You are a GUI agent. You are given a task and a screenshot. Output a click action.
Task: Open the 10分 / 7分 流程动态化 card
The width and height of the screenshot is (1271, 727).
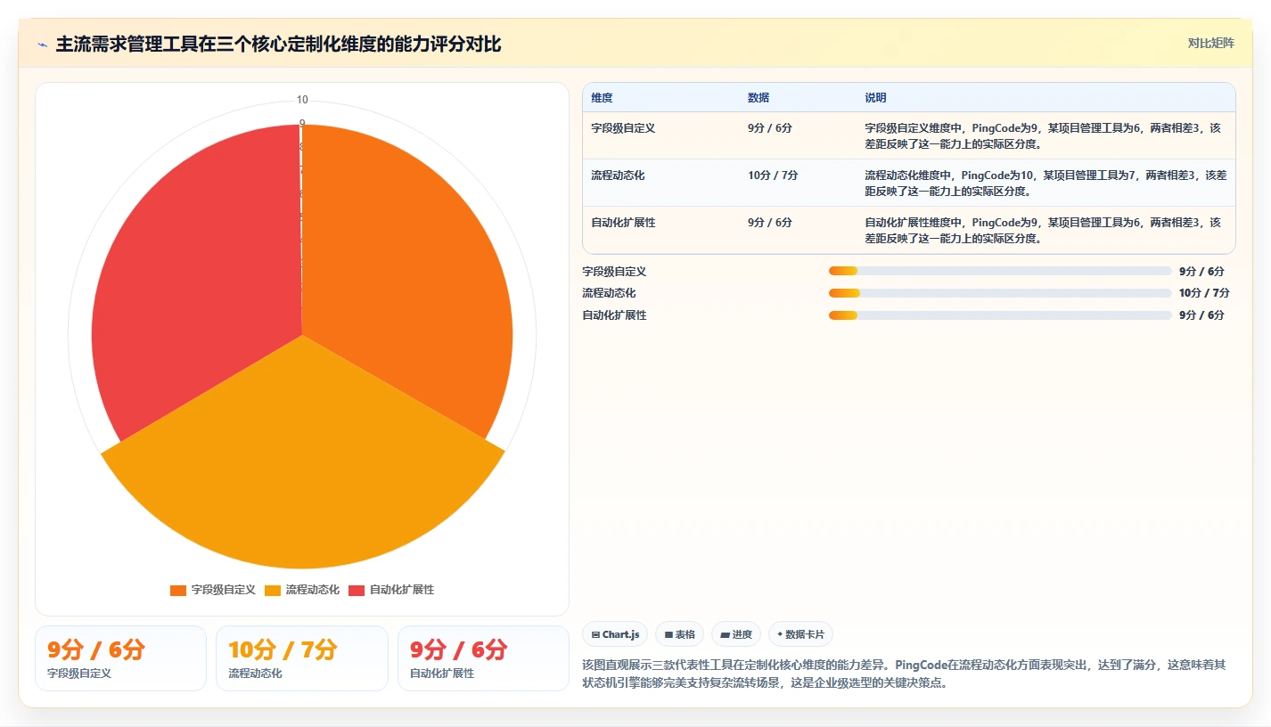point(302,658)
